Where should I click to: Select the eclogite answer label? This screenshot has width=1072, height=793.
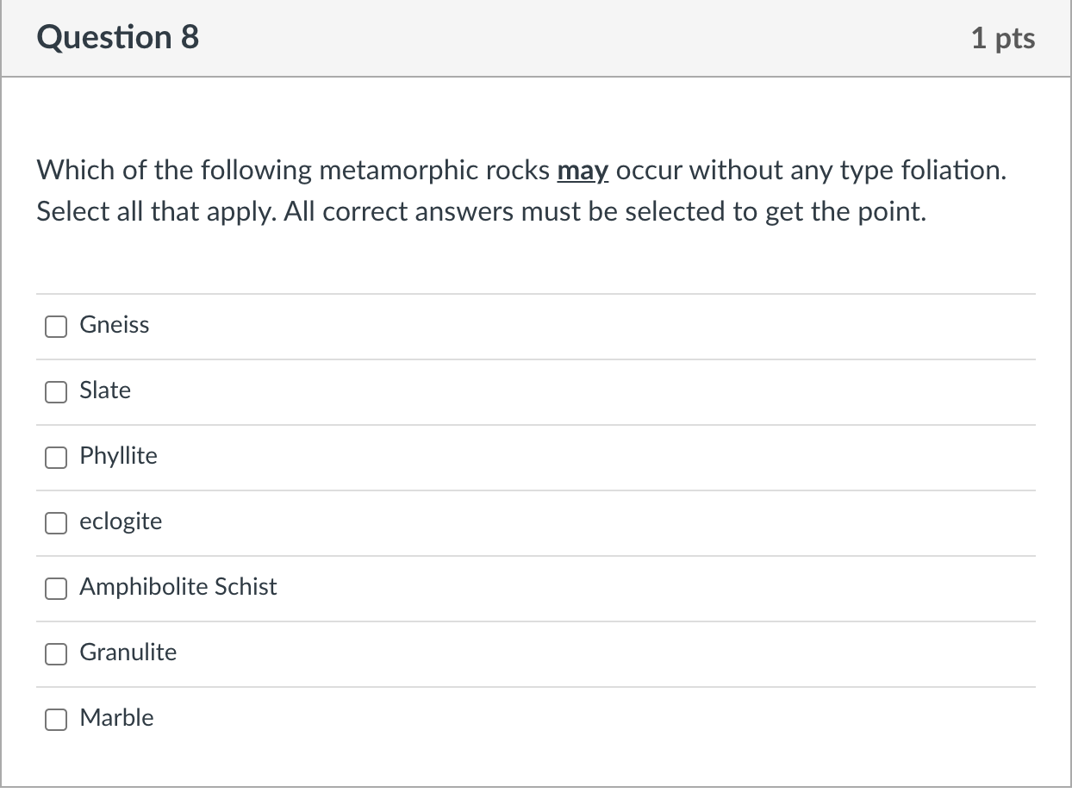tap(120, 521)
